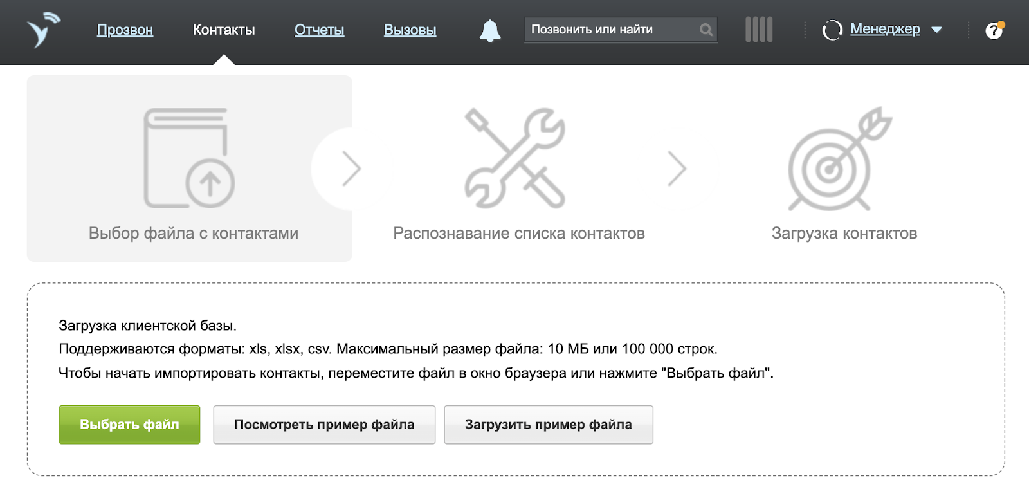
Task: Switch to the Вызовы section
Action: (410, 30)
